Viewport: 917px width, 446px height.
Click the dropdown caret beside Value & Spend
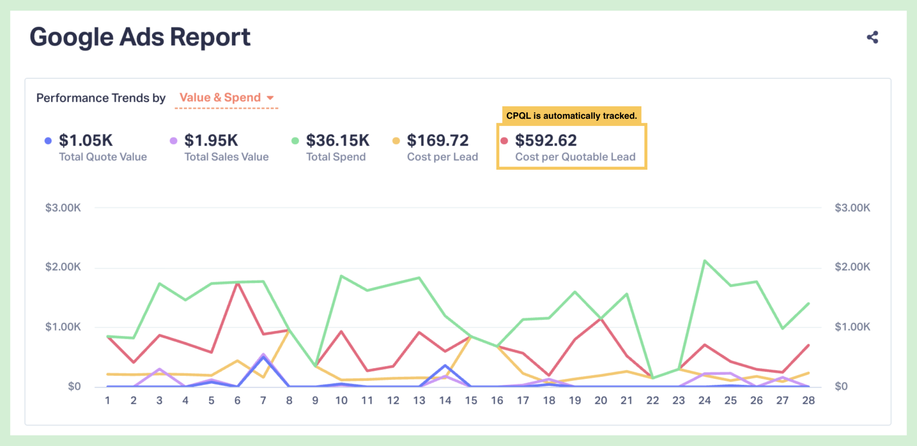270,98
